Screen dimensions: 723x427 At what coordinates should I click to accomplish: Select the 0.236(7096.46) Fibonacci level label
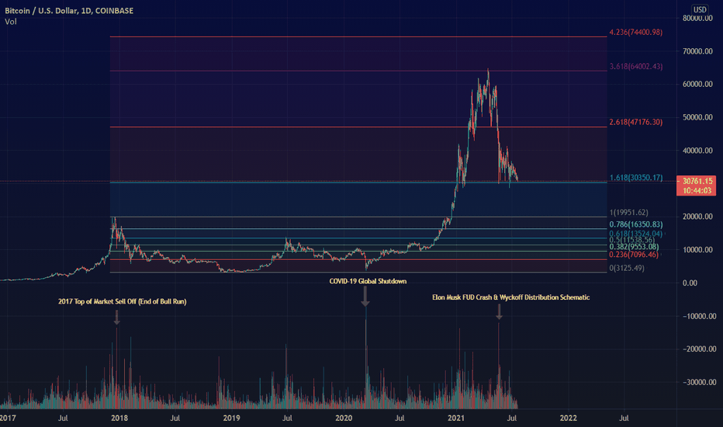[x=634, y=255]
